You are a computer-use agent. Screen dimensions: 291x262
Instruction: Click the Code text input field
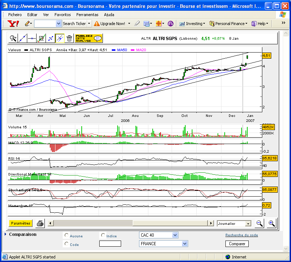110,244
